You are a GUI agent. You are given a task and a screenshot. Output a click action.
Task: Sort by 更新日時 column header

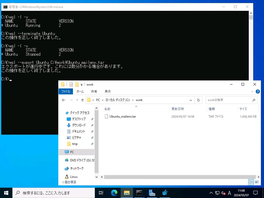(x=178, y=109)
